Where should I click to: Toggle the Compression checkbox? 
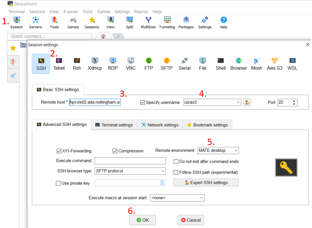point(115,151)
